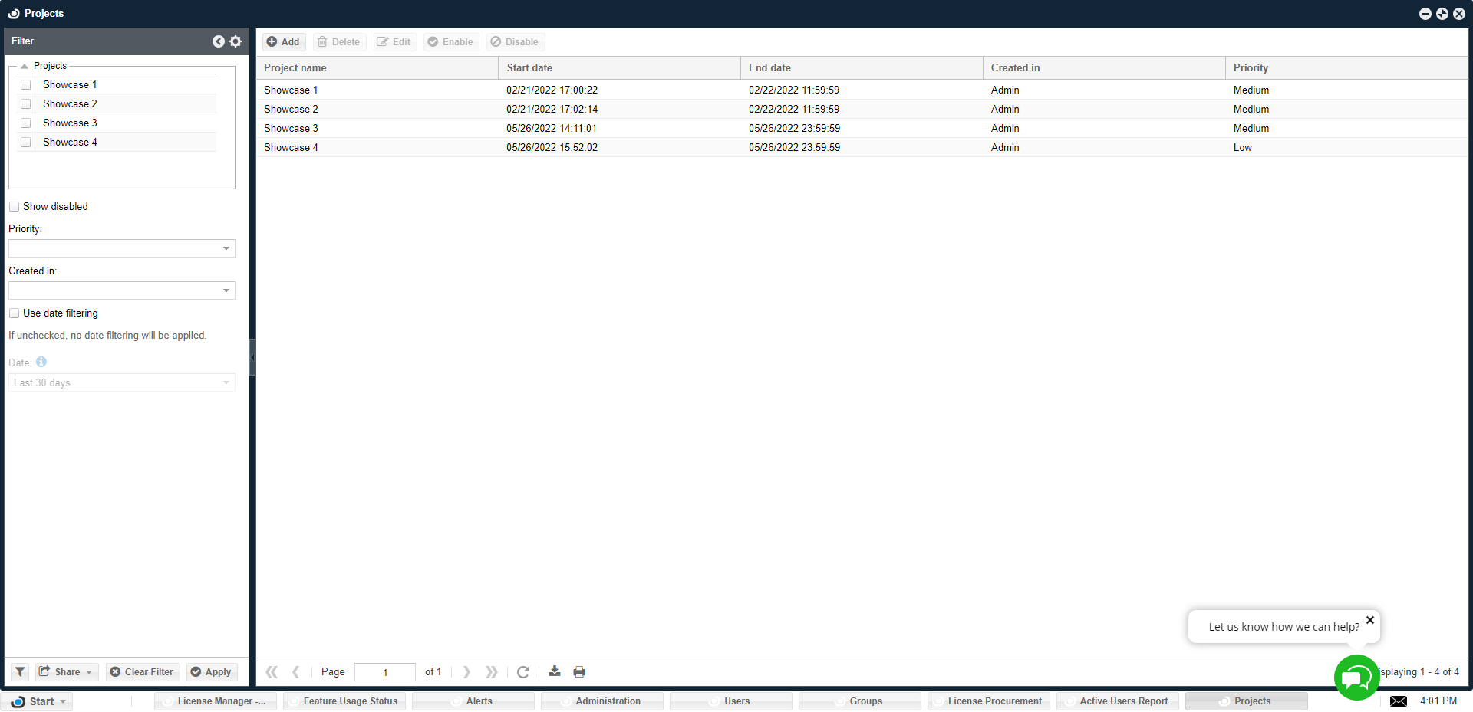Screen dimensions: 1473x712
Task: Close the help chat popup
Action: pyautogui.click(x=1370, y=620)
